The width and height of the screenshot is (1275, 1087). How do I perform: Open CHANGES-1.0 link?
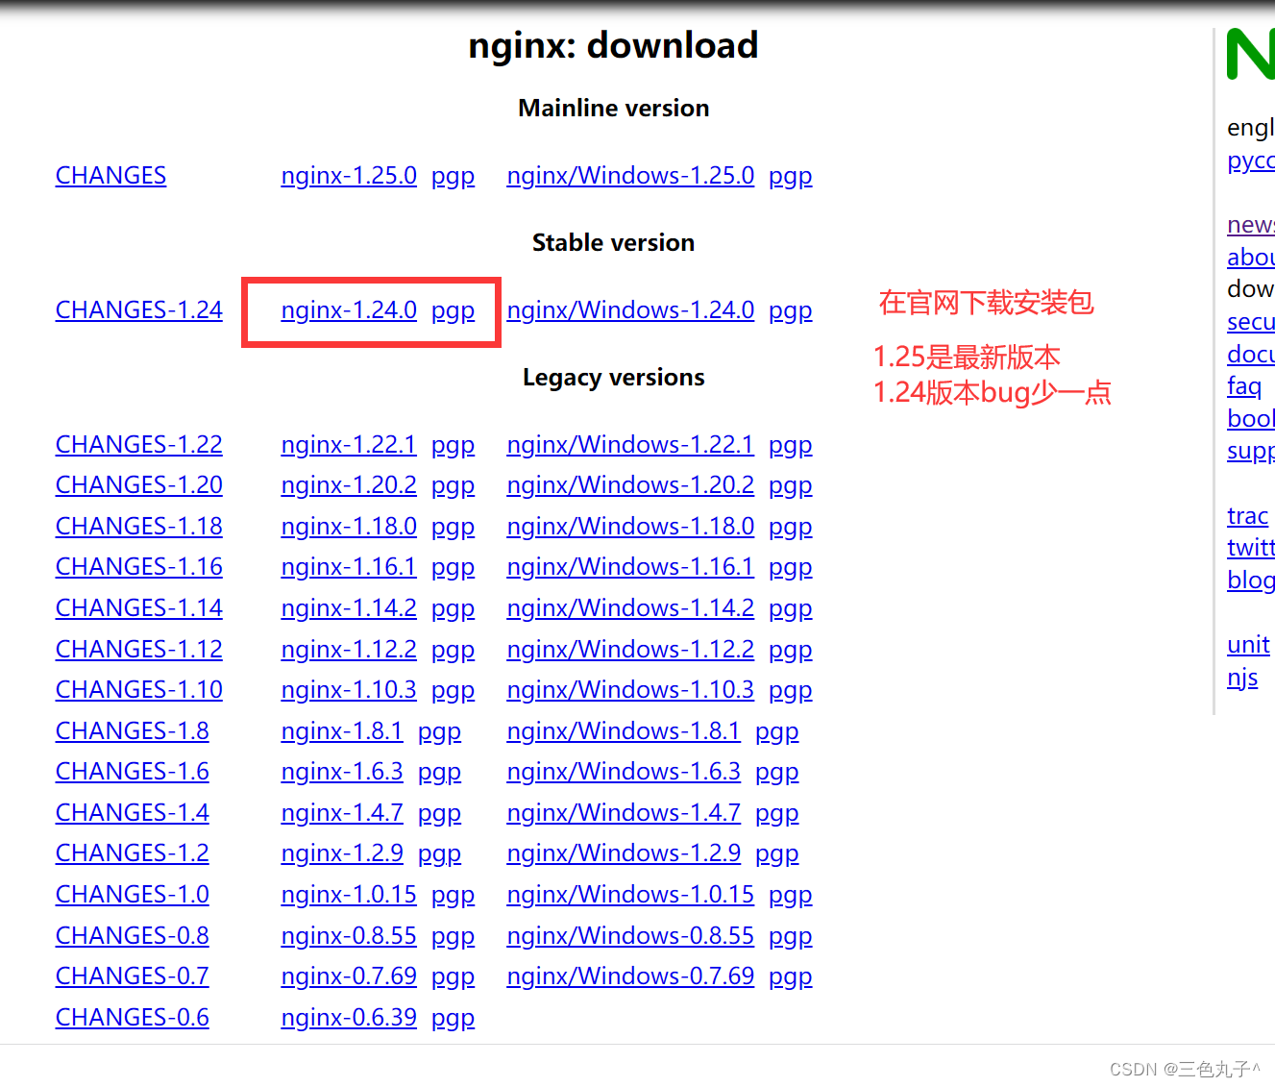pyautogui.click(x=133, y=895)
